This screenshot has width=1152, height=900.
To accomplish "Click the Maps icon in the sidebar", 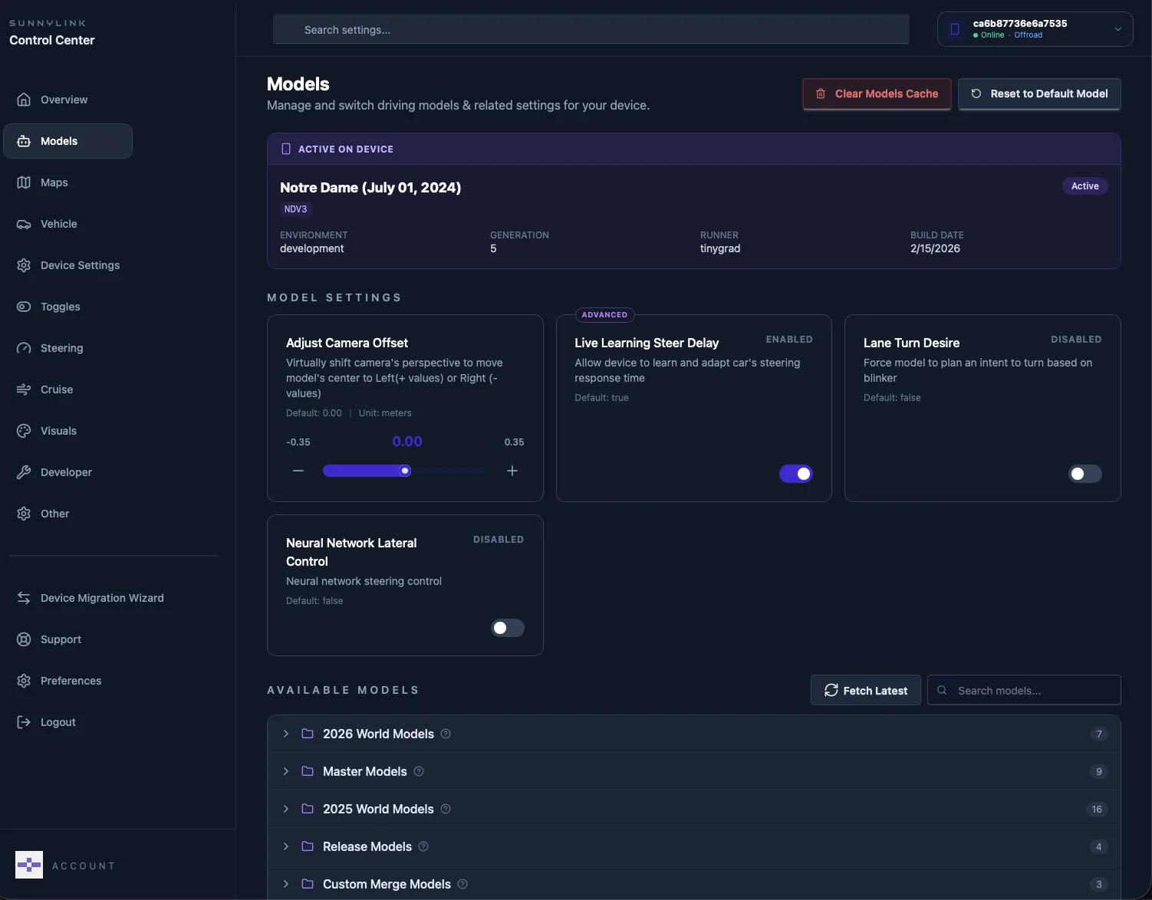I will tap(24, 182).
